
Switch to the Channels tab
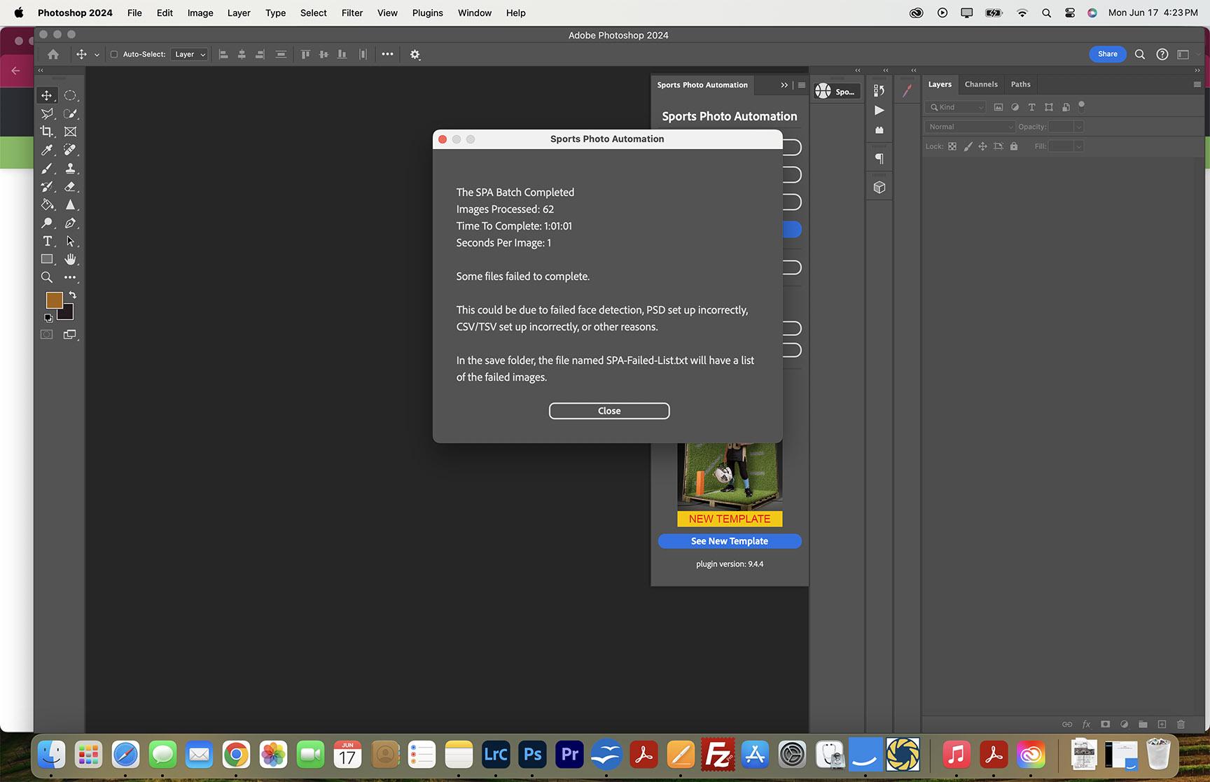point(981,84)
